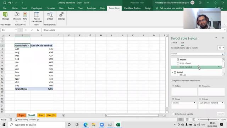Click the Share button
227x128 pixels.
[219, 8]
